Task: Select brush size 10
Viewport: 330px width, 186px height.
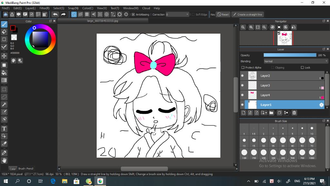Action: (312, 129)
